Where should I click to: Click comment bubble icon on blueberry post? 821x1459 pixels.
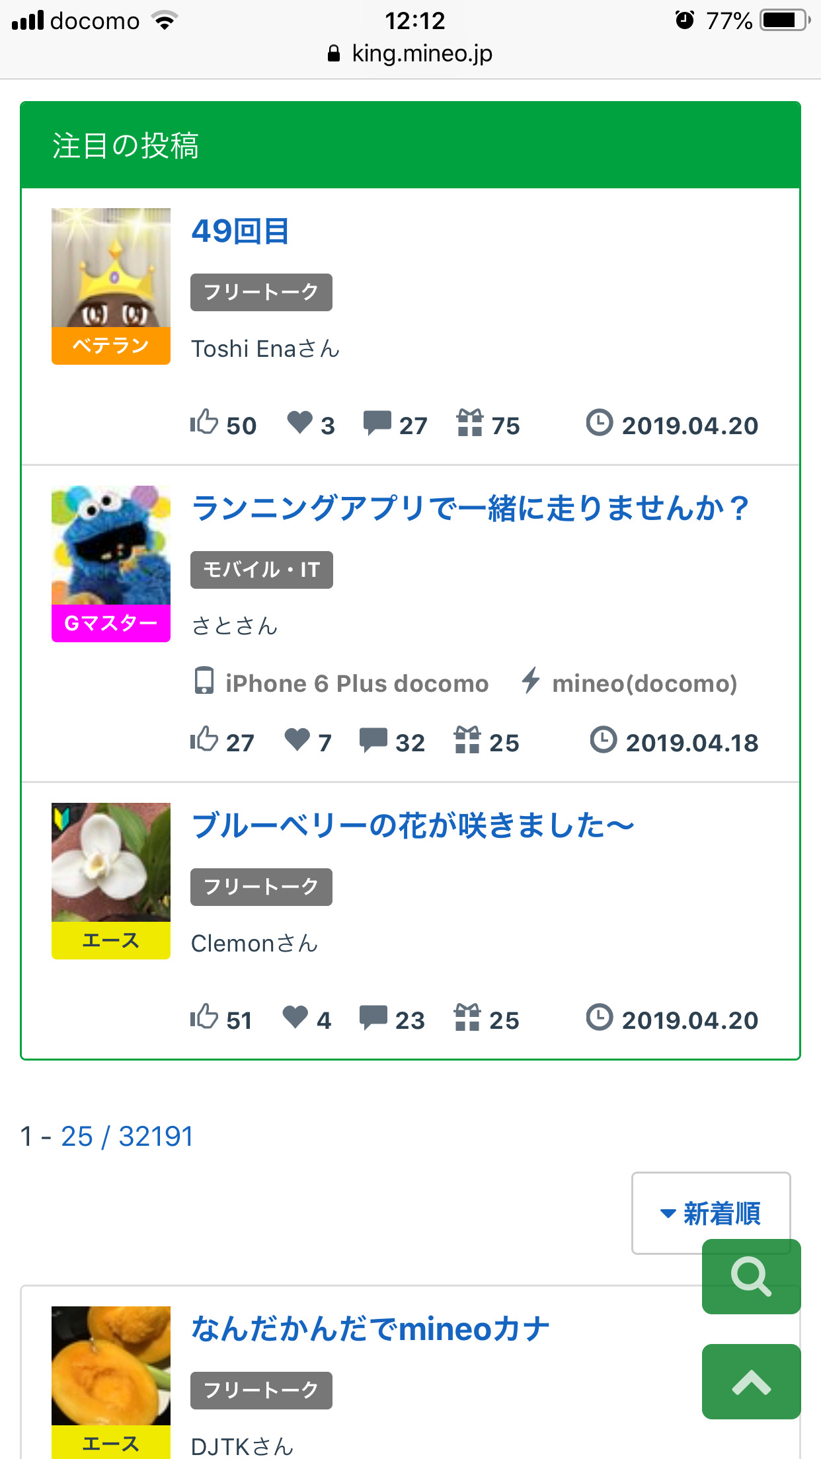[x=373, y=1017]
